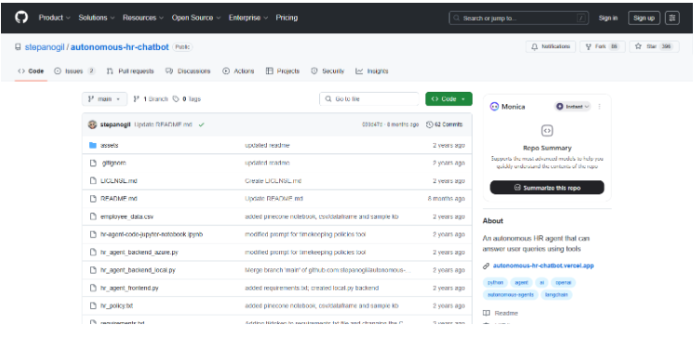This screenshot has width=693, height=351.
Task: Select the agent topic tag
Action: (x=522, y=282)
